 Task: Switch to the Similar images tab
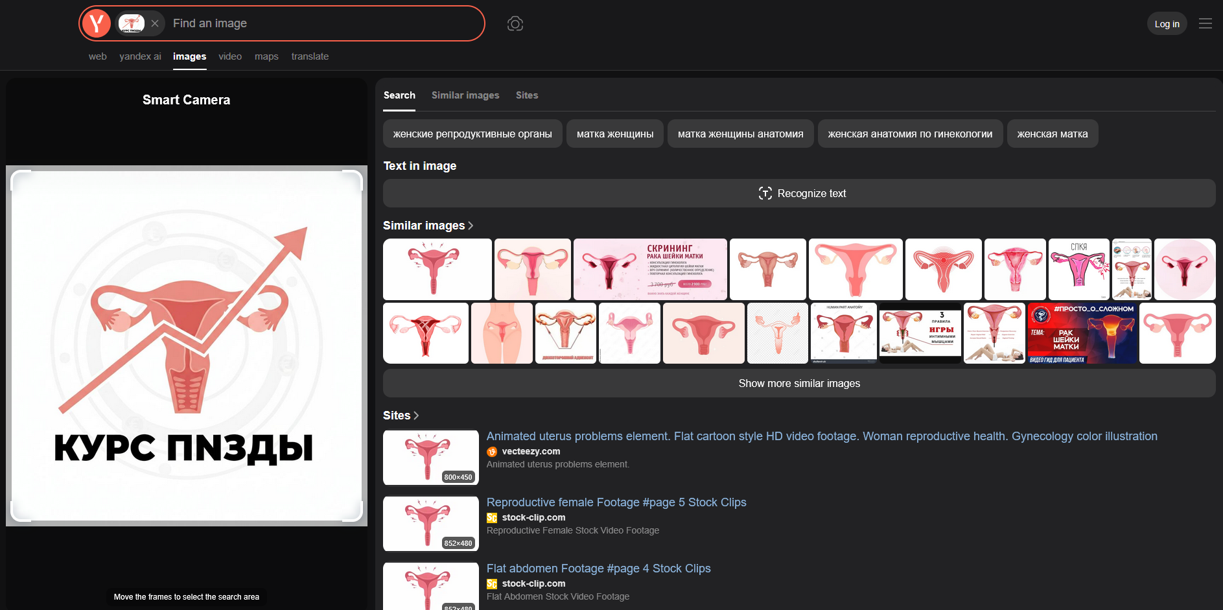click(x=465, y=95)
